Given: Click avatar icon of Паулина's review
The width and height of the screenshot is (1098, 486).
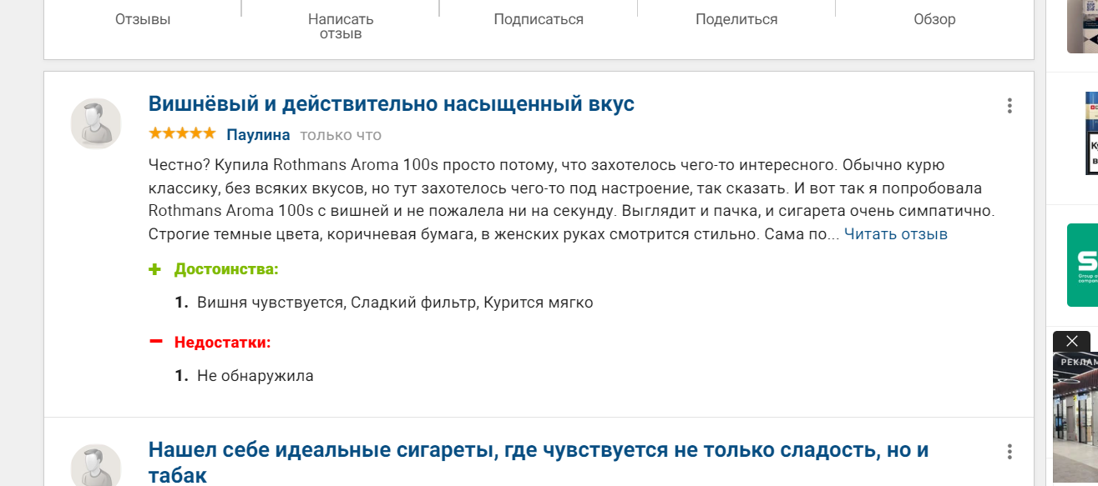Looking at the screenshot, I should tap(97, 123).
